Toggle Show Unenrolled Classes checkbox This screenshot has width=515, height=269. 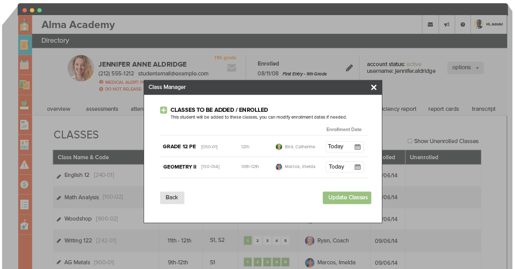click(410, 141)
